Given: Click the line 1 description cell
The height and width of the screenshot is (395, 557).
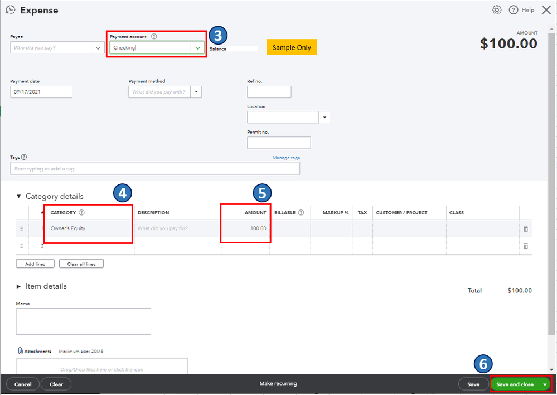Looking at the screenshot, I should pyautogui.click(x=178, y=228).
